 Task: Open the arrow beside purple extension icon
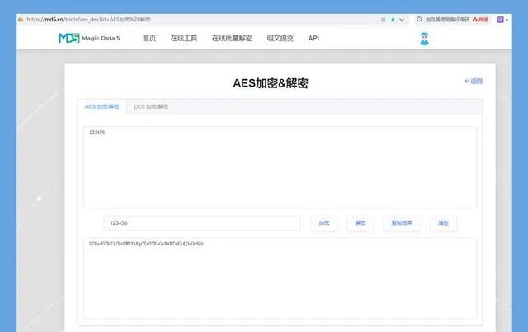(507, 20)
